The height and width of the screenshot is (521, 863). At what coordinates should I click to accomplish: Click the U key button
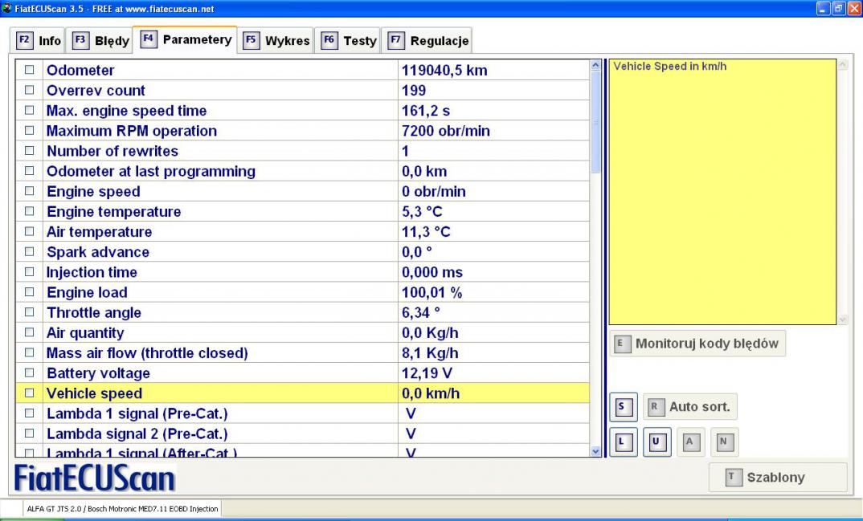(656, 442)
